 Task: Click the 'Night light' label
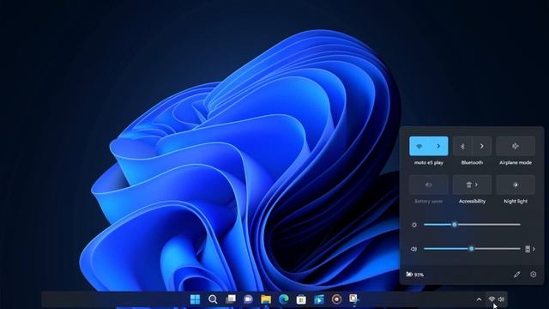click(x=516, y=201)
